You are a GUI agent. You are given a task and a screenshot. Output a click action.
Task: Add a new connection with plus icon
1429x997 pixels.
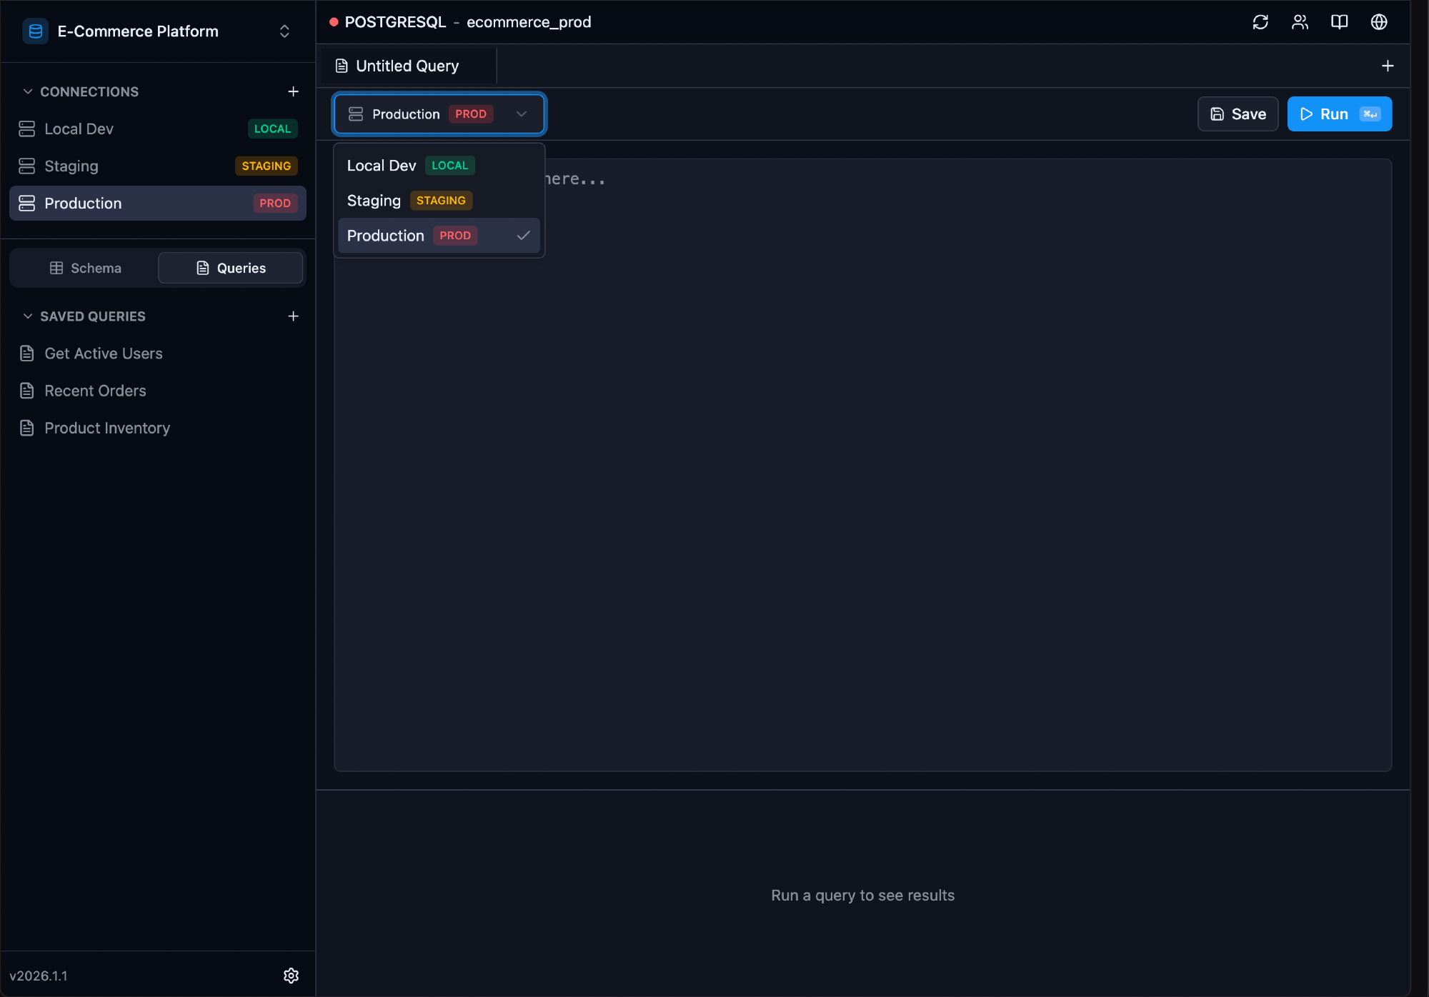(293, 91)
